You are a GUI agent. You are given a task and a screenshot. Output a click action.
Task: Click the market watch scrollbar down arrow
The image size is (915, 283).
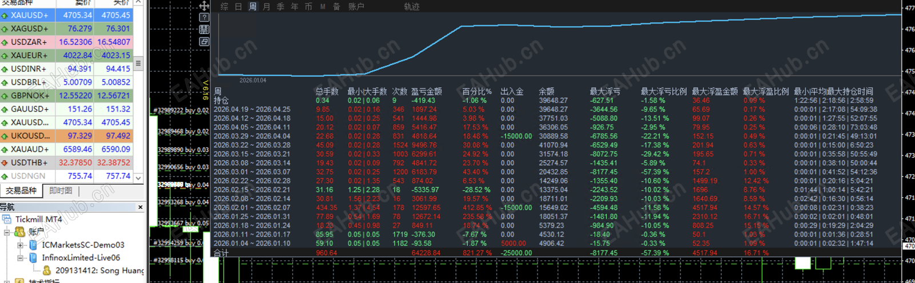pyautogui.click(x=138, y=178)
